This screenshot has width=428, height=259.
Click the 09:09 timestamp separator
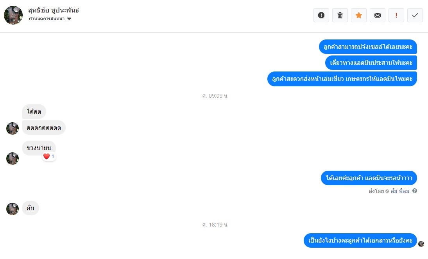(215, 96)
